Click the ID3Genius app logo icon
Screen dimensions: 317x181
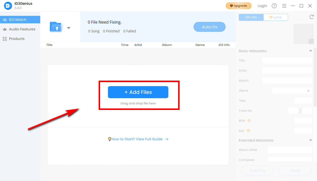pyautogui.click(x=8, y=6)
